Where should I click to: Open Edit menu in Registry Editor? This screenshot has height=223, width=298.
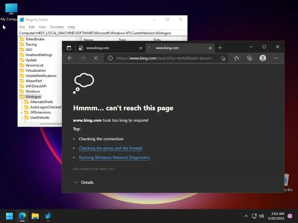pyautogui.click(x=31, y=27)
